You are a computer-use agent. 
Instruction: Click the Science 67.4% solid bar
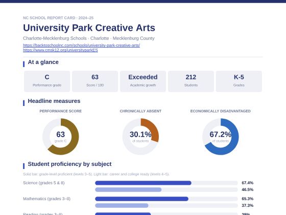pyautogui.click(x=143, y=183)
